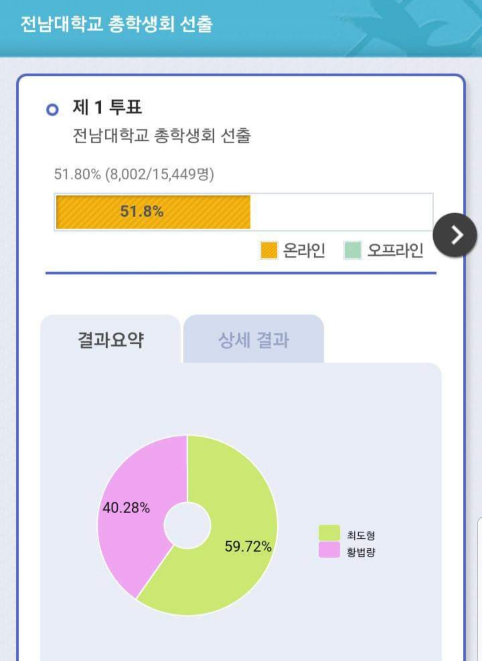
Task: Click the green 오프라인 legend icon
Action: pos(353,250)
